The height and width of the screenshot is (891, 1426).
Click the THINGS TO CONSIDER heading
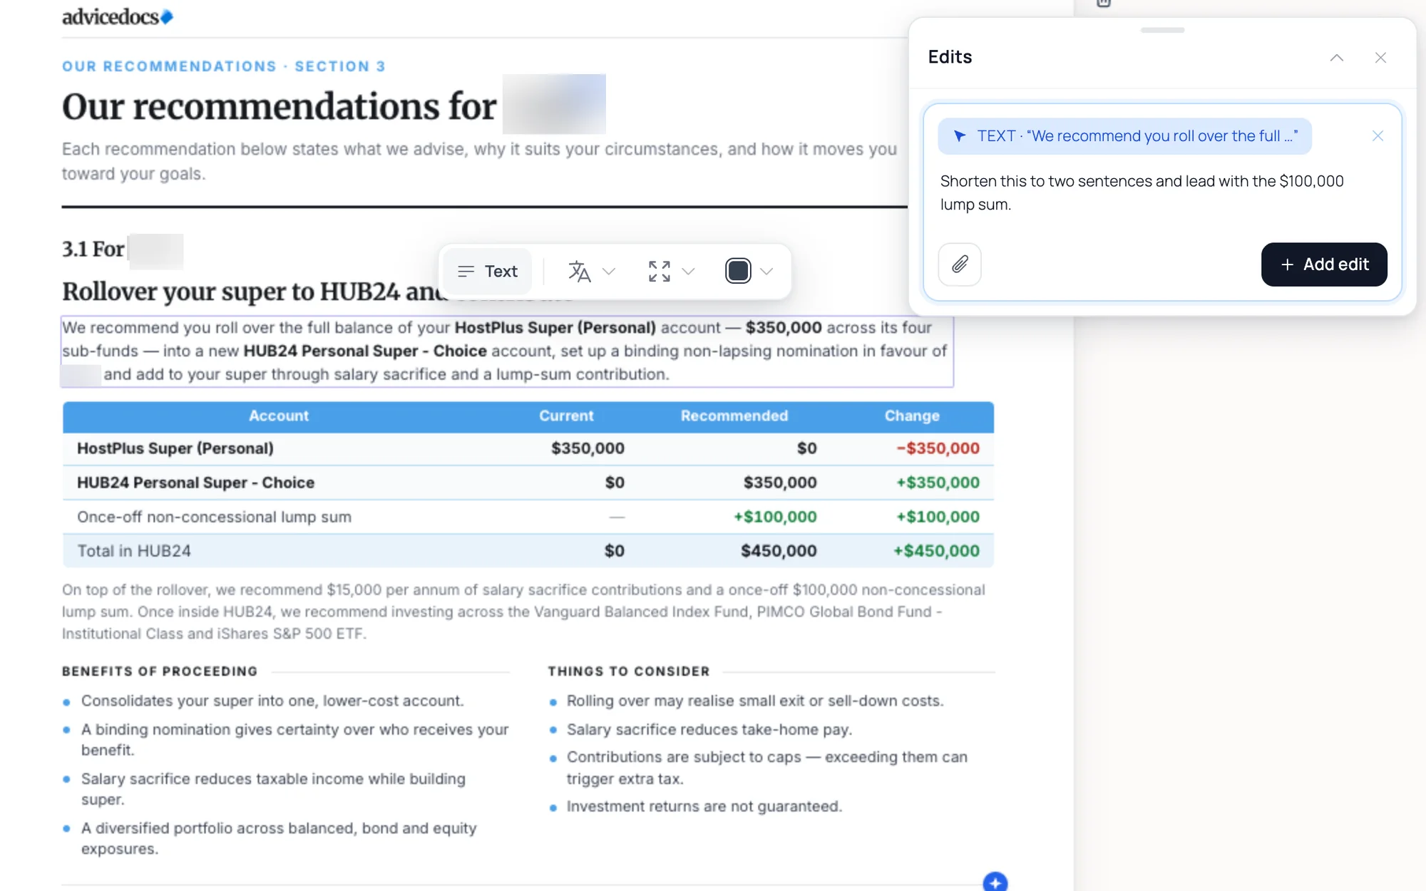pos(629,671)
